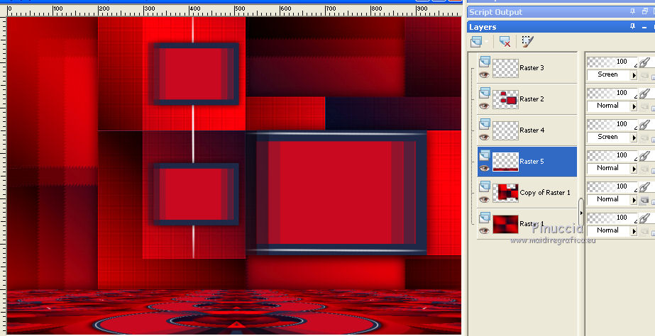Hide the Raster 4 layer via eye icon
The height and width of the screenshot is (336, 655).
pyautogui.click(x=484, y=137)
